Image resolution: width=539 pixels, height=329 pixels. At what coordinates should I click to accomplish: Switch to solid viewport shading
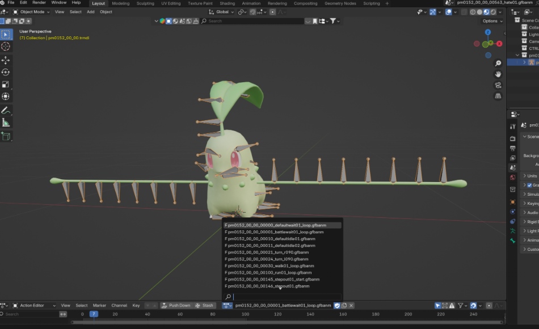click(479, 12)
